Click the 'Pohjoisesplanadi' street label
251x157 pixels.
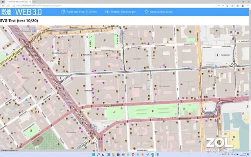pyautogui.click(x=117, y=105)
